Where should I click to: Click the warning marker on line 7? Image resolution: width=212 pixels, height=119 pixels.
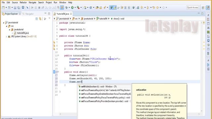(54, 42)
